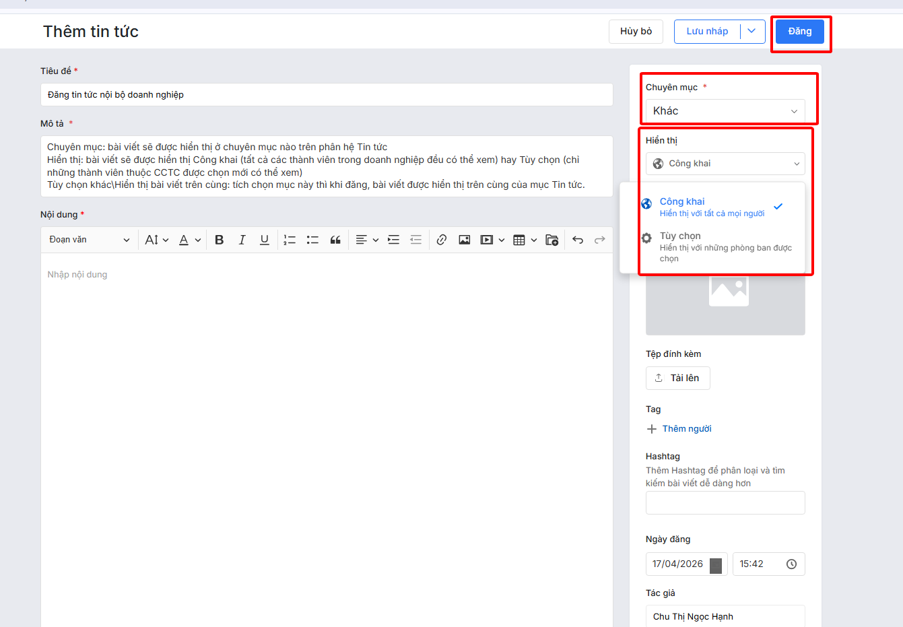Image resolution: width=903 pixels, height=627 pixels.
Task: Underline the selected text
Action: coord(265,240)
